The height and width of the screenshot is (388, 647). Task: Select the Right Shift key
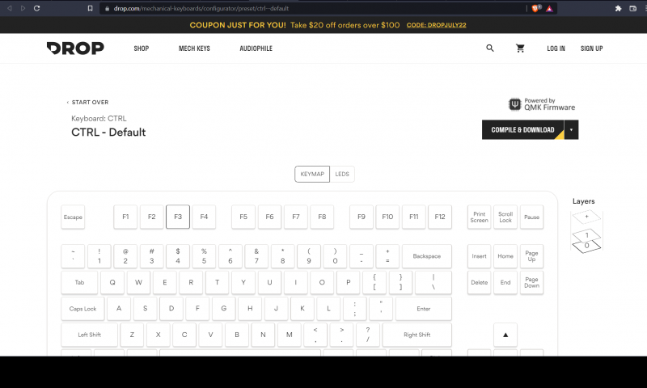point(417,335)
